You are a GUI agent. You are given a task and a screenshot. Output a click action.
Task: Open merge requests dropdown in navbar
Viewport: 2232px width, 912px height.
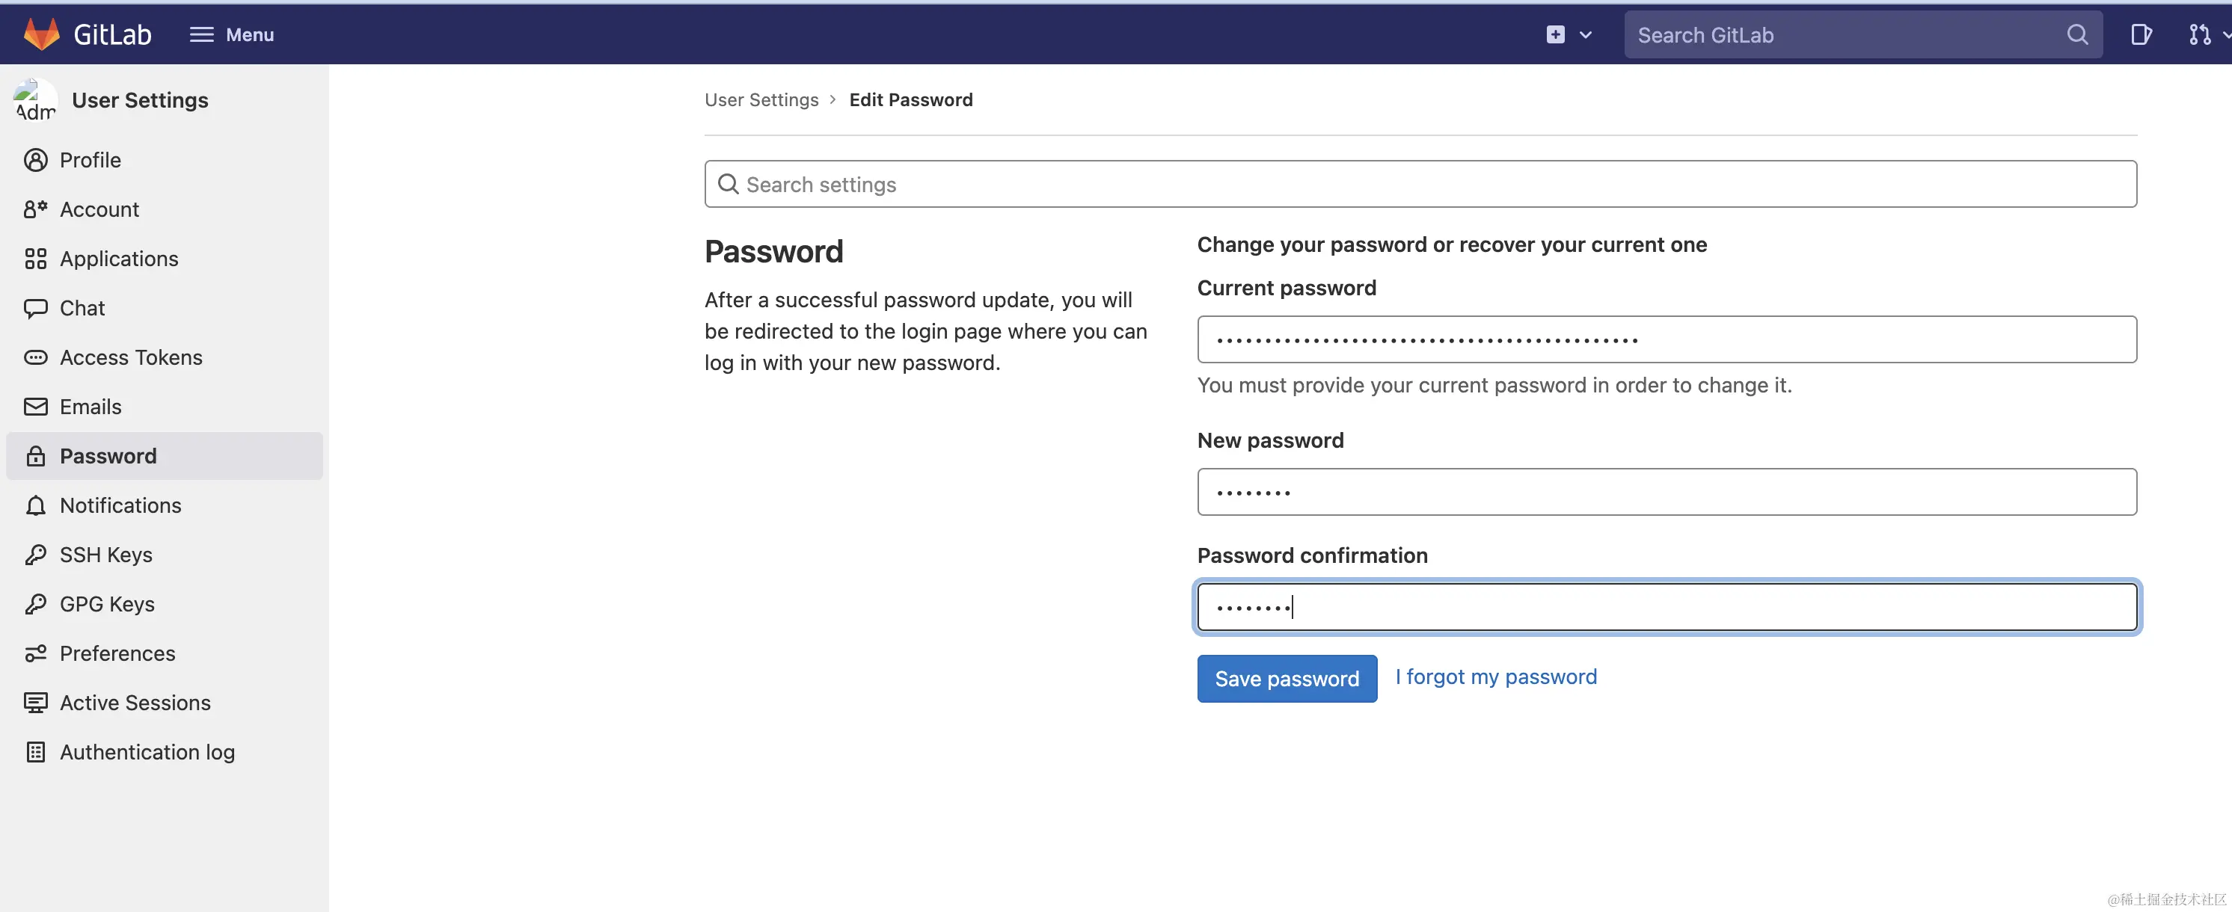2206,34
